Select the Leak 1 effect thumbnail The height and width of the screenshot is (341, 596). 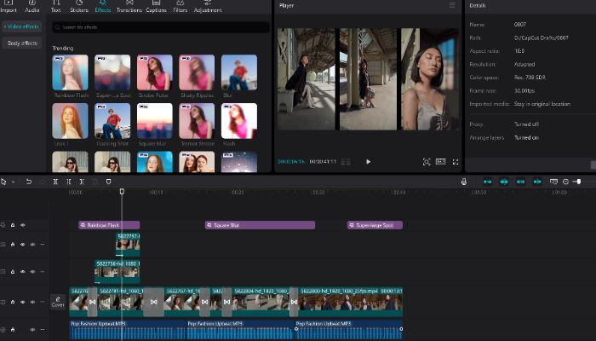point(70,121)
